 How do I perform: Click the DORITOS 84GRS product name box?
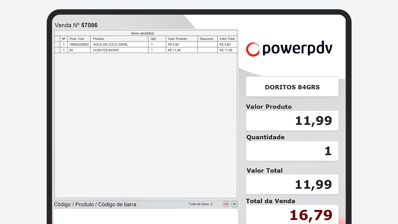pyautogui.click(x=292, y=87)
